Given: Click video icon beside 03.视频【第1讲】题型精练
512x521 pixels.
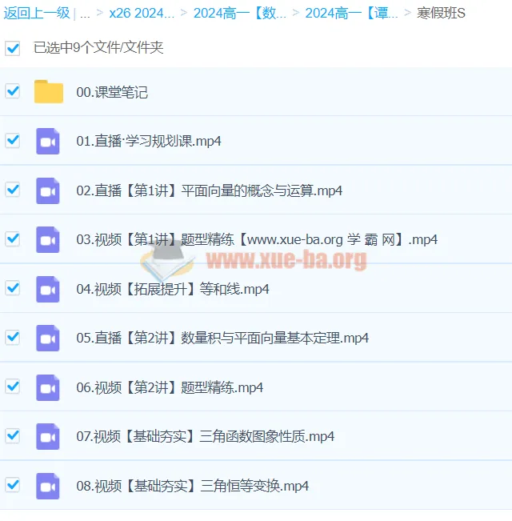Looking at the screenshot, I should click(48, 239).
